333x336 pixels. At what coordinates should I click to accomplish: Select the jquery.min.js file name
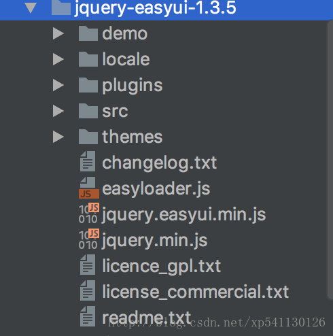(154, 241)
